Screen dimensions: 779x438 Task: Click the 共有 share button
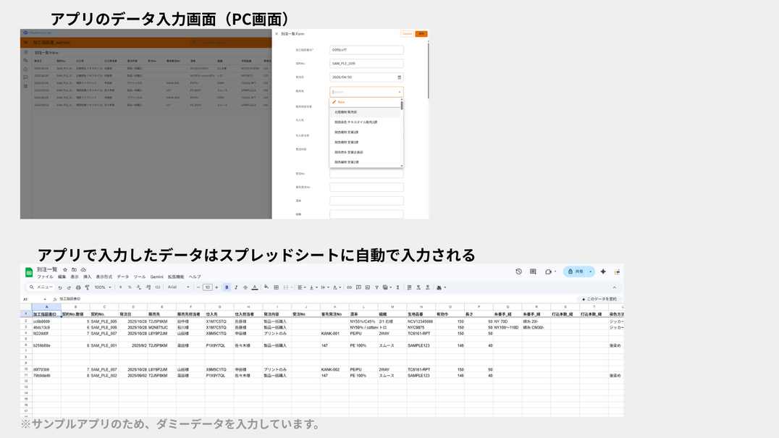pos(576,271)
